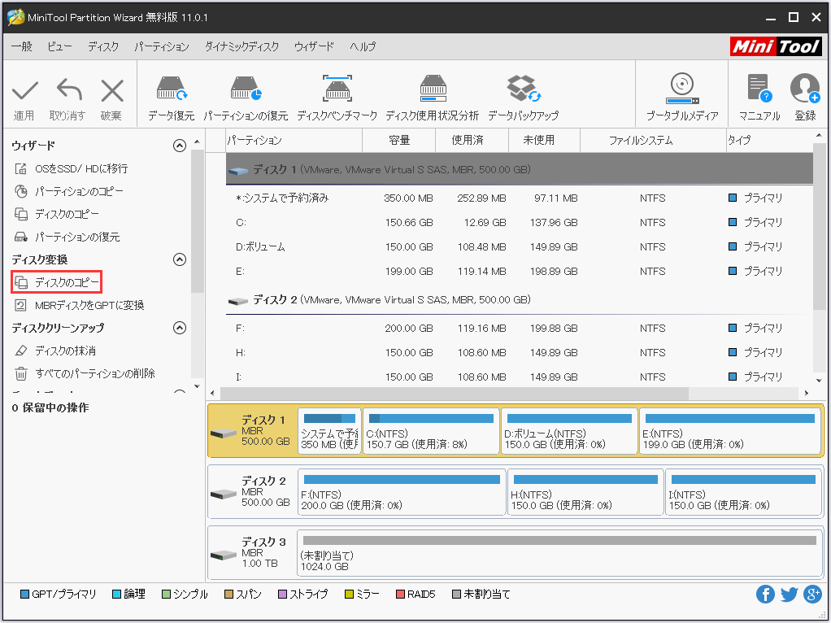The width and height of the screenshot is (831, 623).
Task: Open the ビュー menu
Action: pyautogui.click(x=59, y=46)
